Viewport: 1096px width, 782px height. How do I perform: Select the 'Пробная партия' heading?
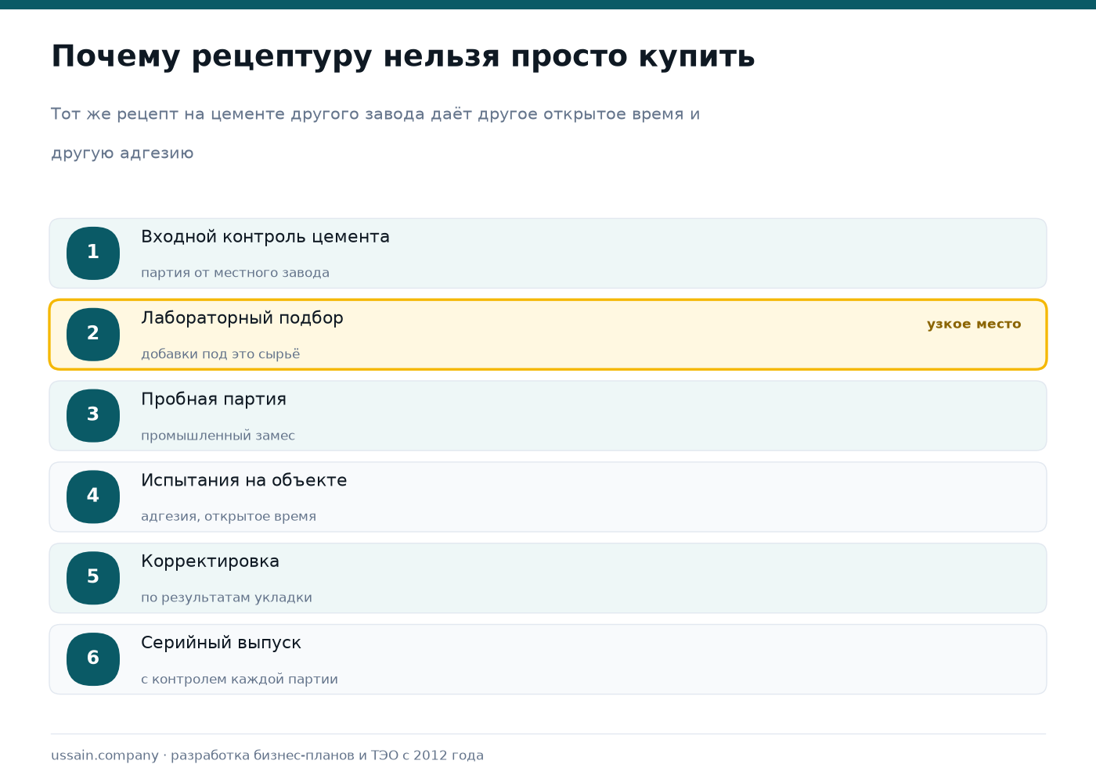pyautogui.click(x=214, y=400)
